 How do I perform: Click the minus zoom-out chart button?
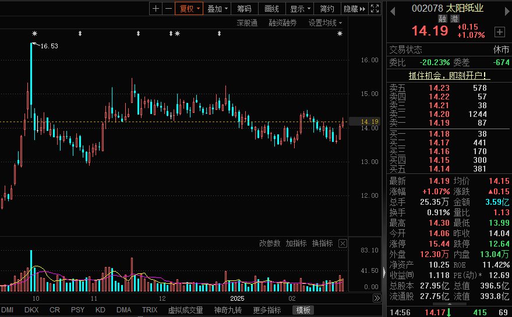tap(168, 9)
